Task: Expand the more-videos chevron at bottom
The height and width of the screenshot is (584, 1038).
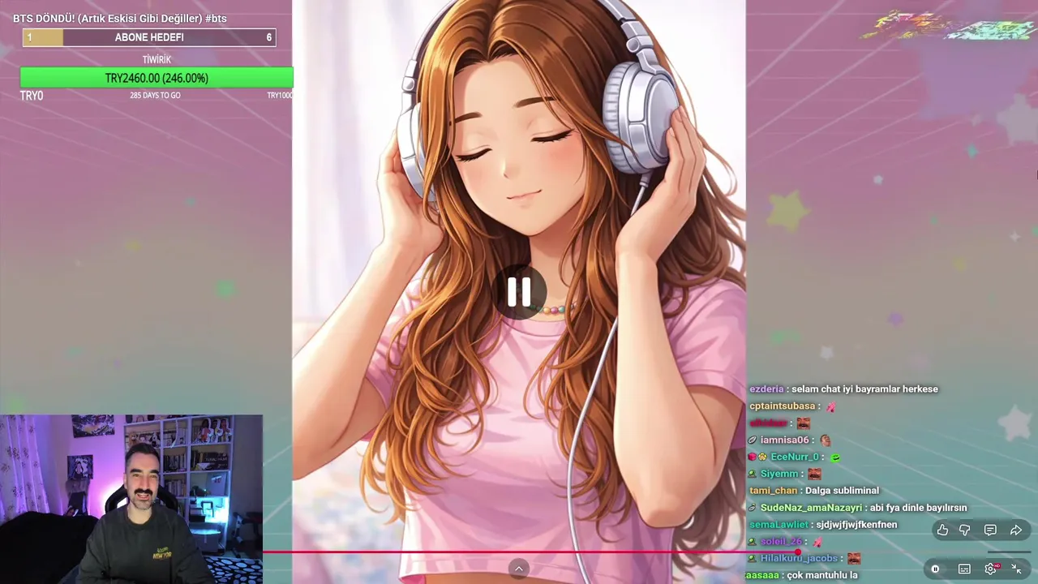Action: point(519,569)
